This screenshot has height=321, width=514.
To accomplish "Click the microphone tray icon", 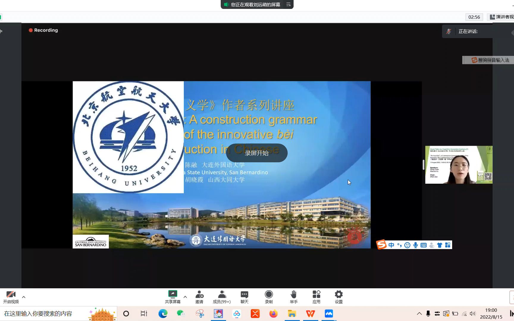I will 428,314.
